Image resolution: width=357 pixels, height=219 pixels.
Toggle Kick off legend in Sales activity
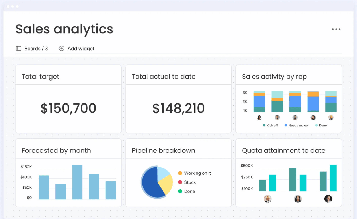[270, 125]
